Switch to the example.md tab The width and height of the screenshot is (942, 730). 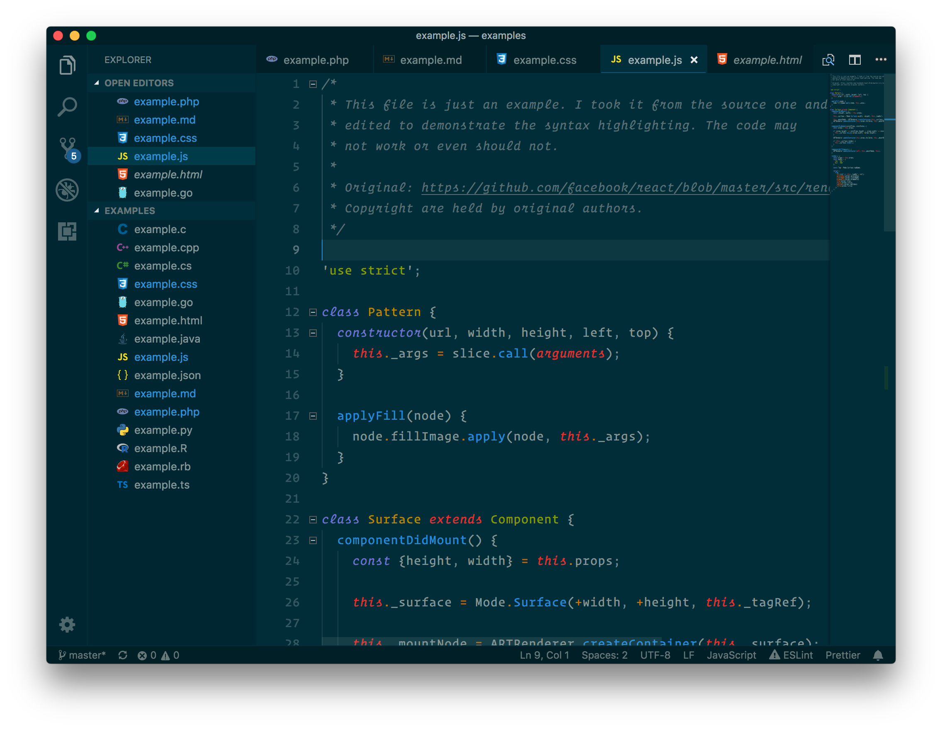pos(430,60)
